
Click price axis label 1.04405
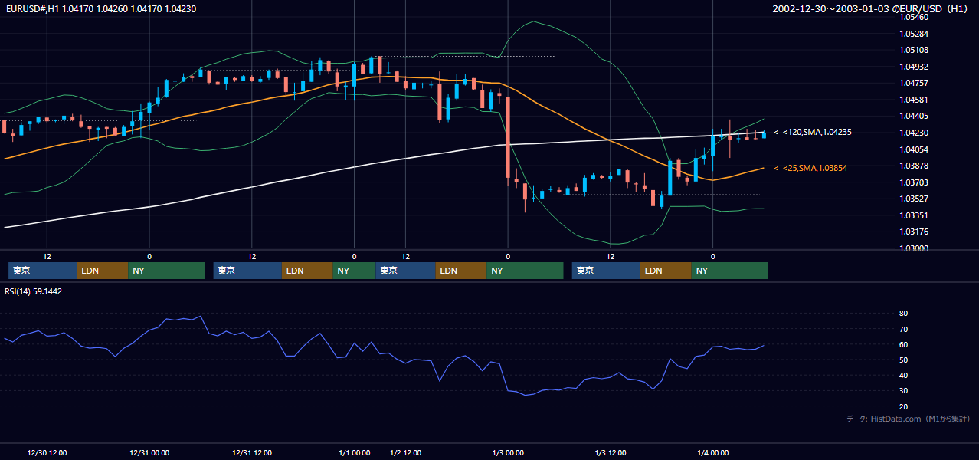914,116
